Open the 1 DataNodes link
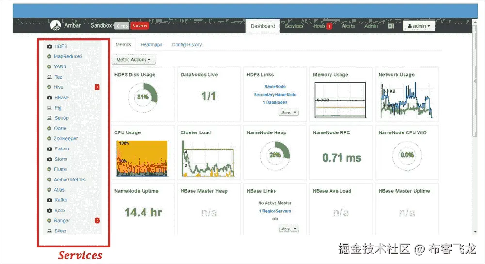485x264 pixels. tap(275, 102)
